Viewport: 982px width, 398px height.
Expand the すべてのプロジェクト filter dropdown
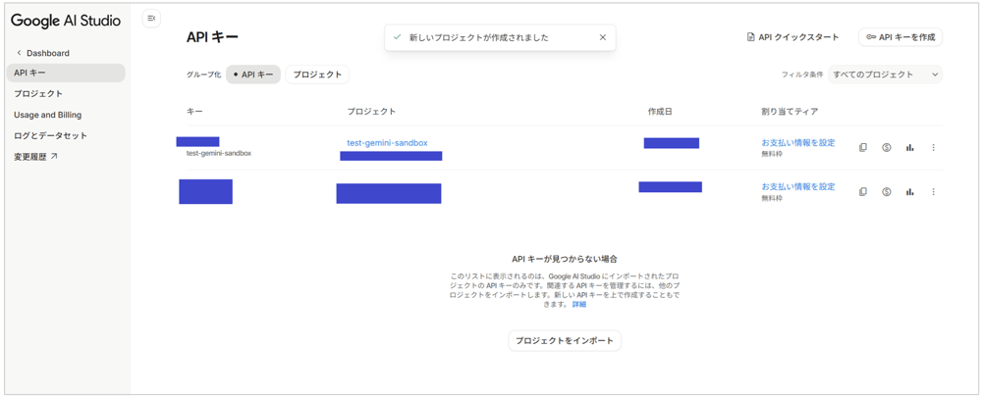point(885,75)
